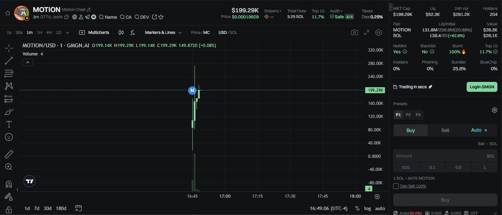The height and width of the screenshot is (215, 502).
Task: Favorite MOTION with the star icon
Action: tap(8, 13)
